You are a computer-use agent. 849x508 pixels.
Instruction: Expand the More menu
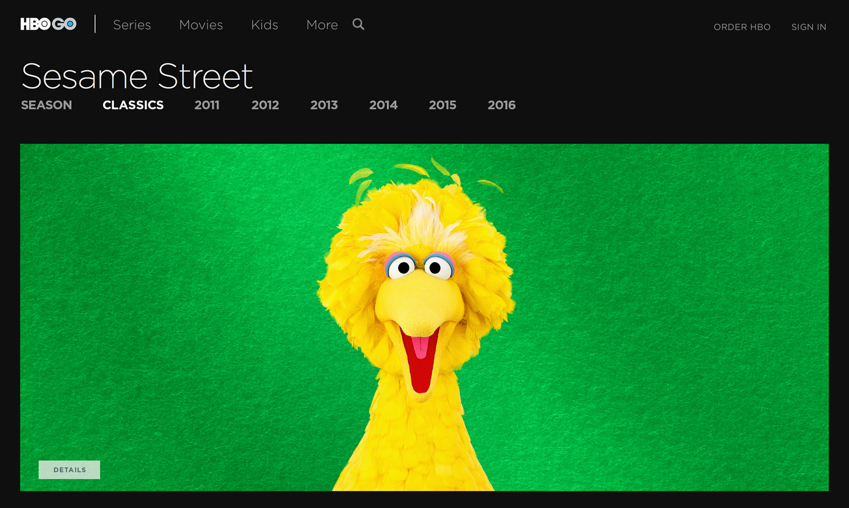322,25
